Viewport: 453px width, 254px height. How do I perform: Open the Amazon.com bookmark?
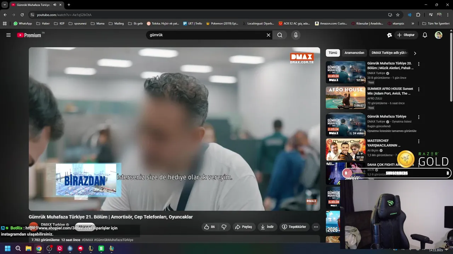pos(331,24)
